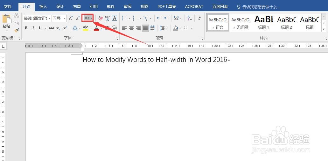
Task: Open the highlight color dropdown arrow
Action: click(x=91, y=28)
